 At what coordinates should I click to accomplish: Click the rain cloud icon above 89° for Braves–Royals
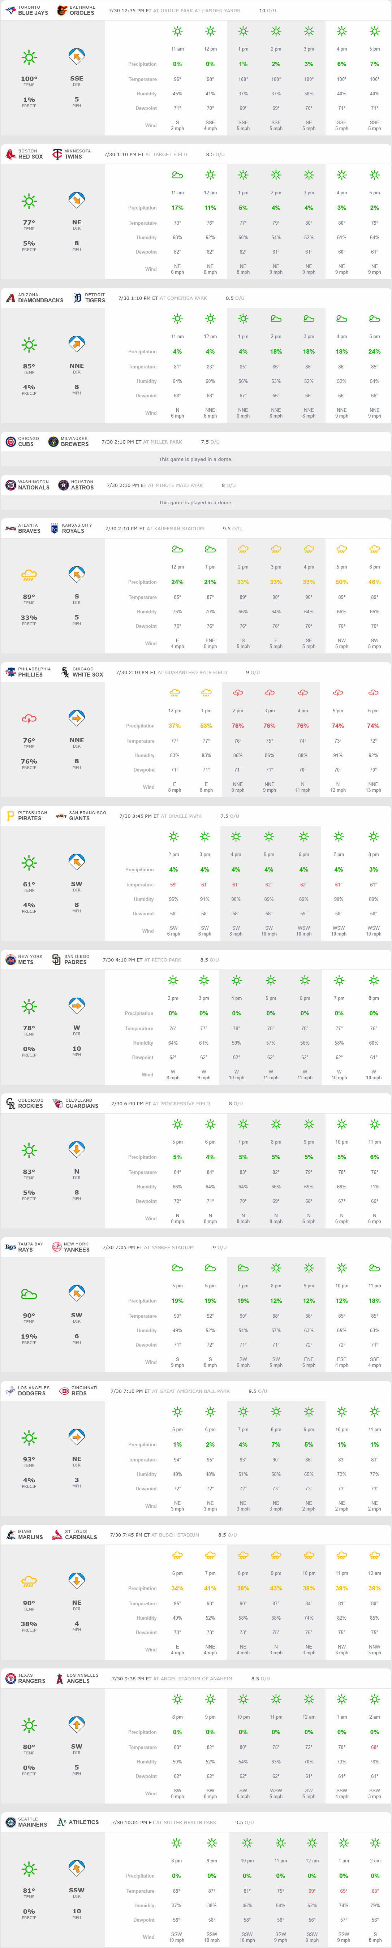[29, 575]
